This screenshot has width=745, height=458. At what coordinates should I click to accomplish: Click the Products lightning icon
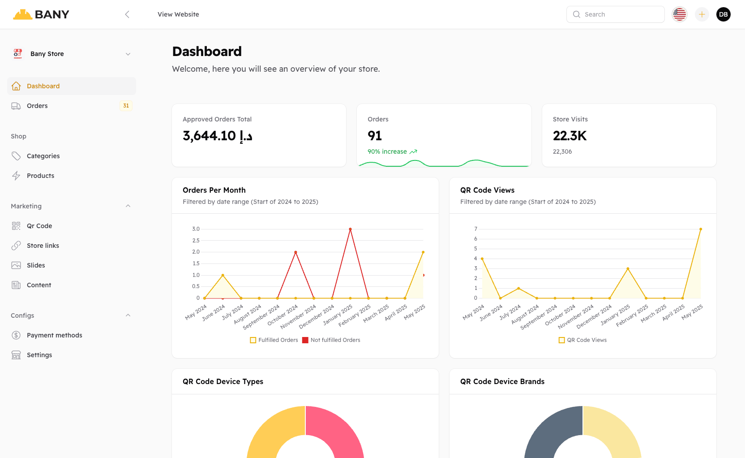click(x=16, y=176)
